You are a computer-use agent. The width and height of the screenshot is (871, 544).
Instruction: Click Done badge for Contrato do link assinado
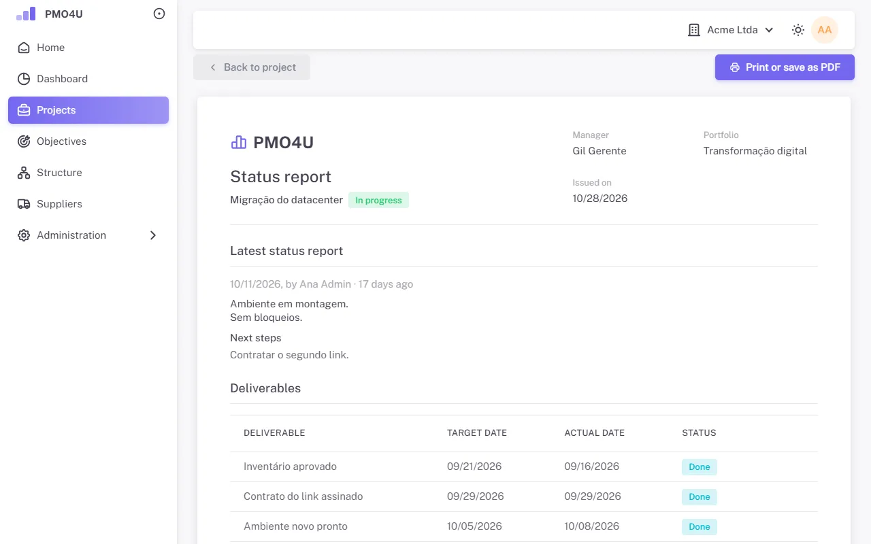(x=700, y=497)
